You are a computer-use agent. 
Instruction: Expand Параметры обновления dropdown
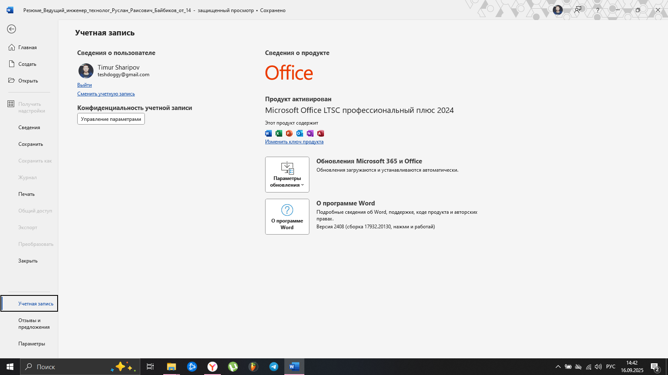pos(287,175)
